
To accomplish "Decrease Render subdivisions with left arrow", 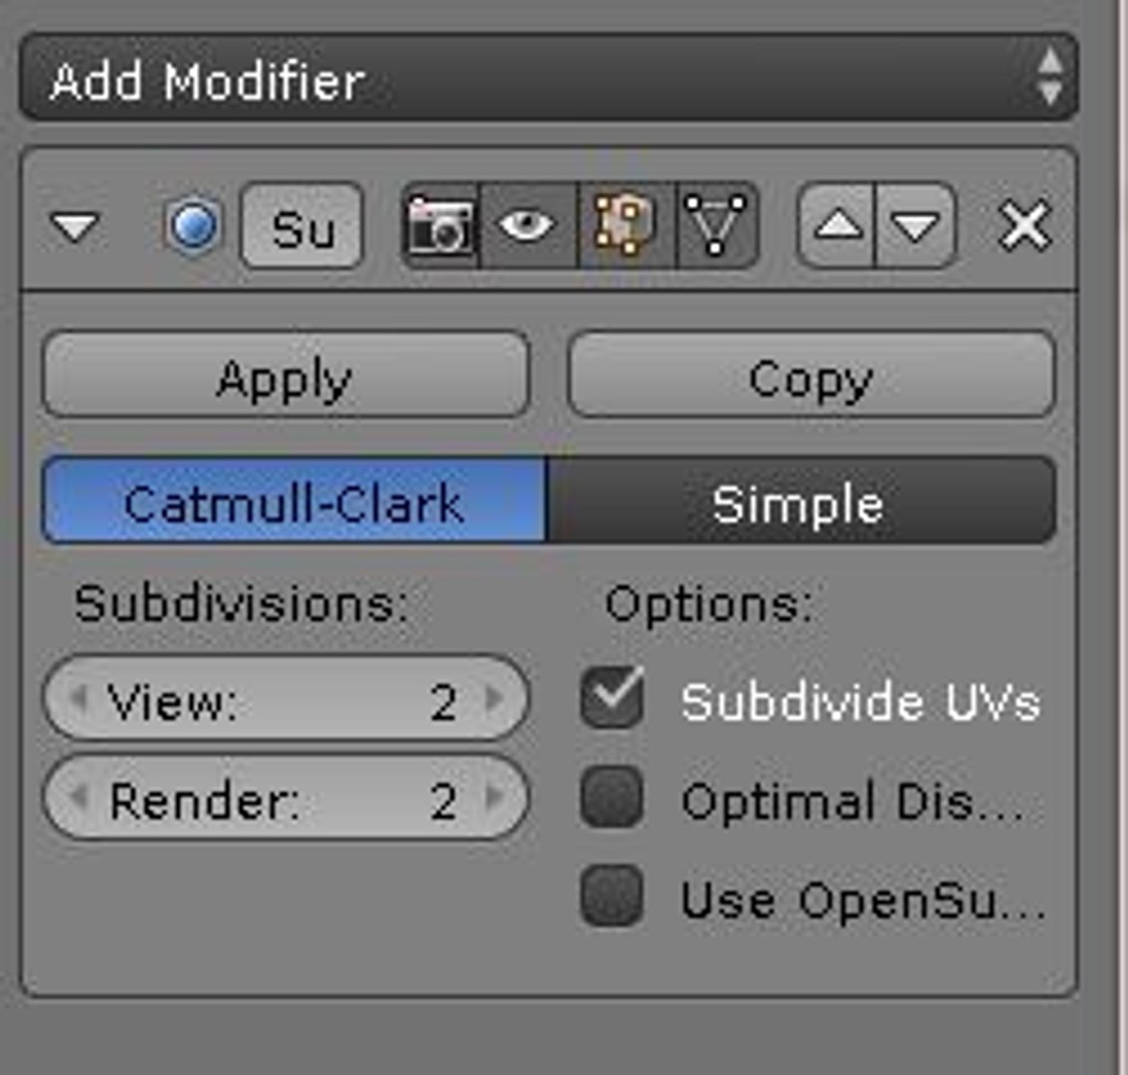I will pos(80,797).
